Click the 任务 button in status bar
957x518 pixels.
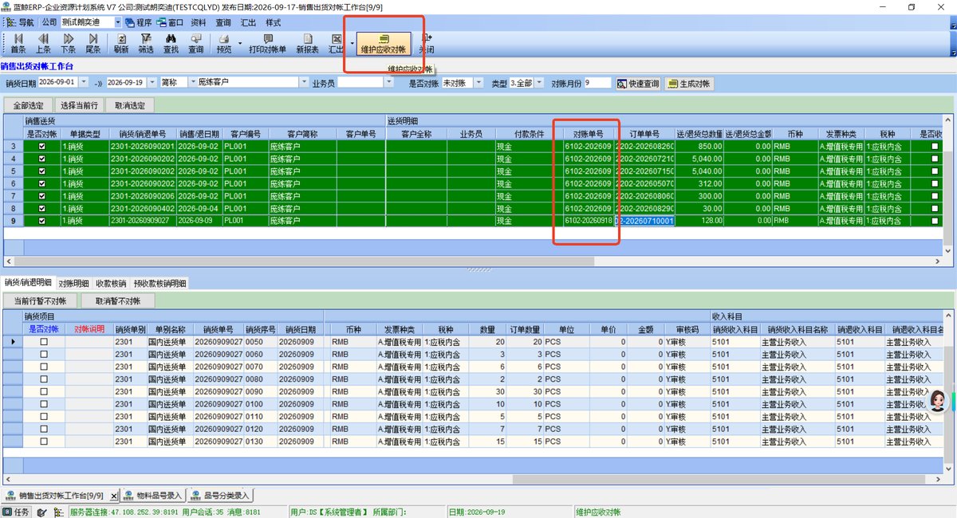click(17, 512)
